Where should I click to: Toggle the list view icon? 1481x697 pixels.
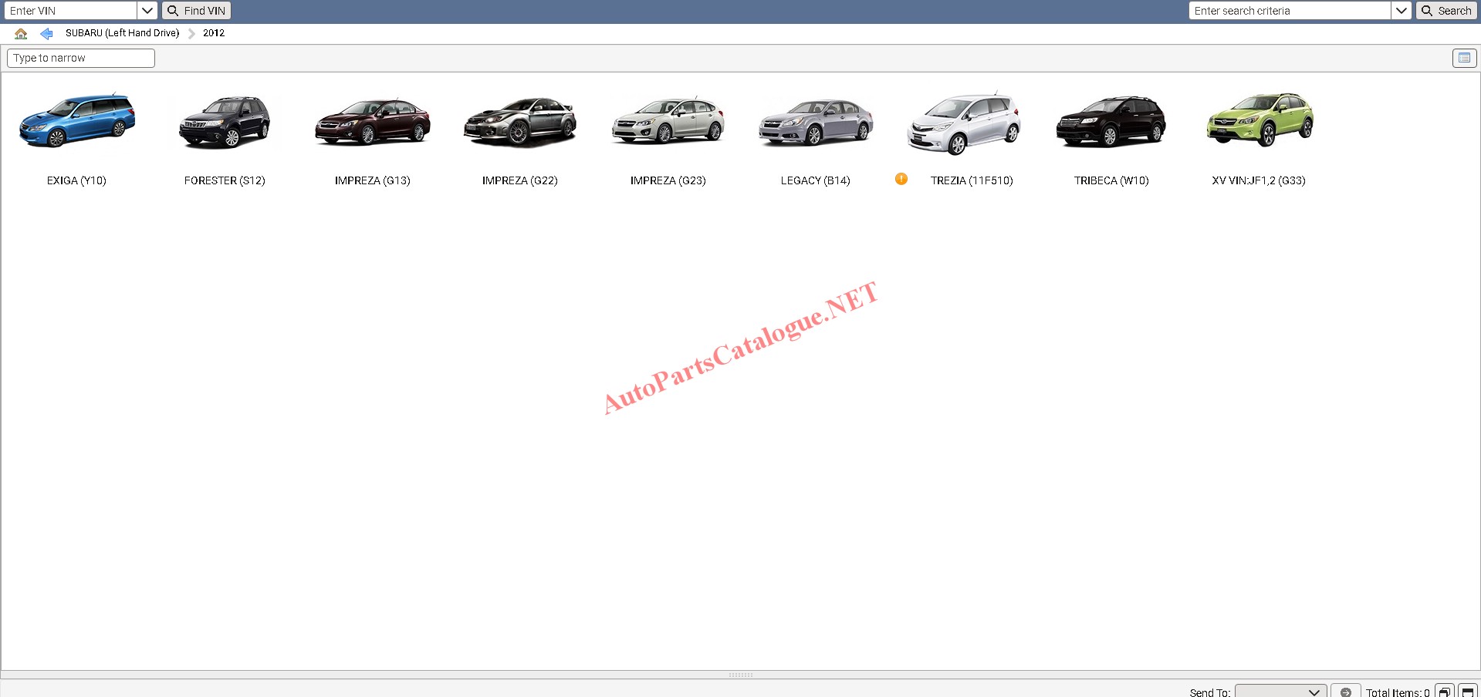1463,58
